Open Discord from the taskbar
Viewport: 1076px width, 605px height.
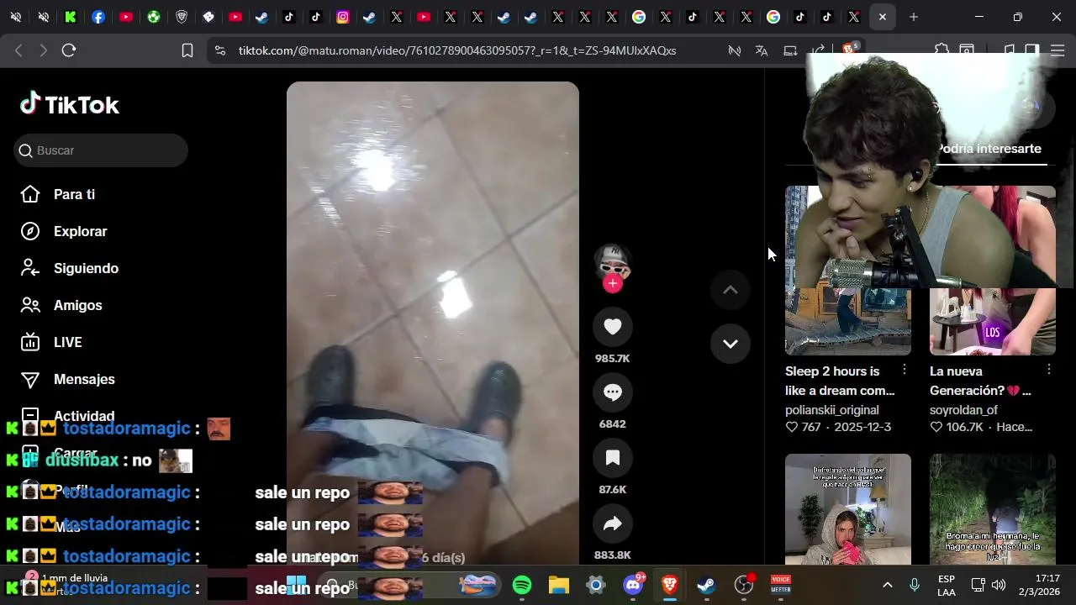pos(633,585)
